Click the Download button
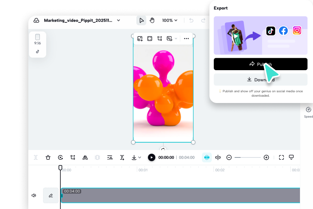This screenshot has height=209, width=313. tap(260, 79)
